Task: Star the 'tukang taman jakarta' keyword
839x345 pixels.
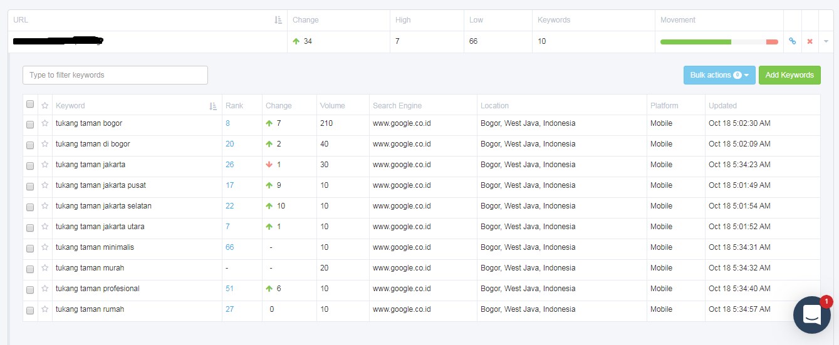Action: [45, 165]
